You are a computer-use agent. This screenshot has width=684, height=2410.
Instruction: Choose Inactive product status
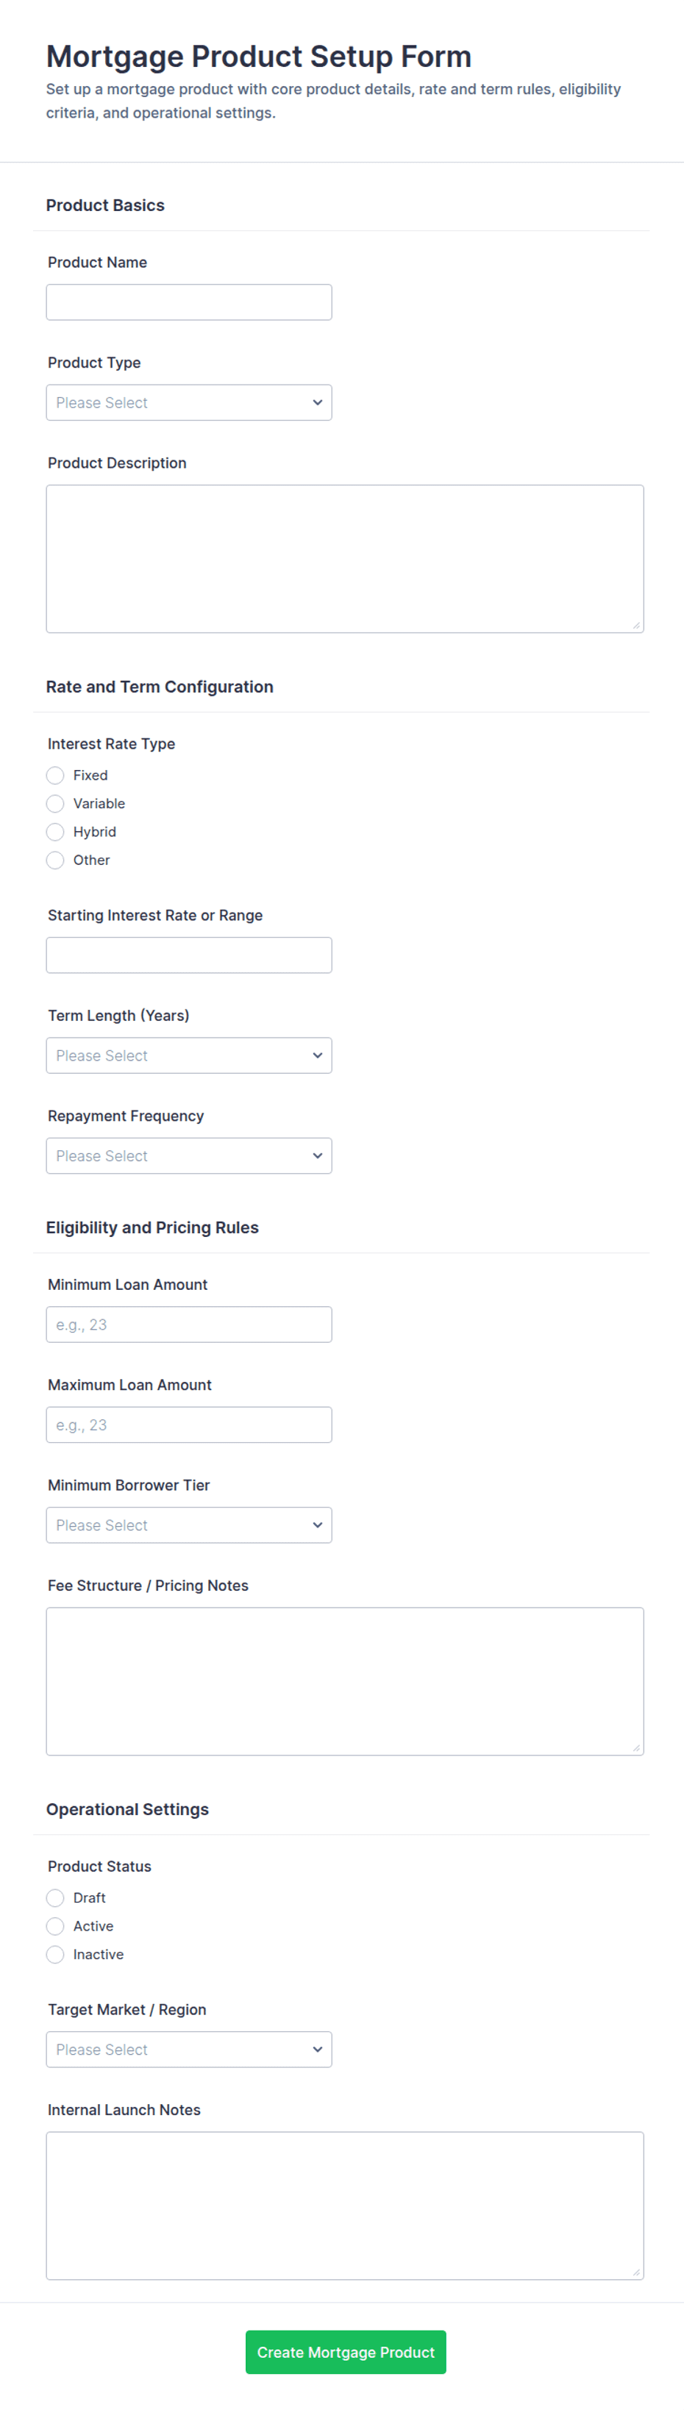(x=55, y=1953)
